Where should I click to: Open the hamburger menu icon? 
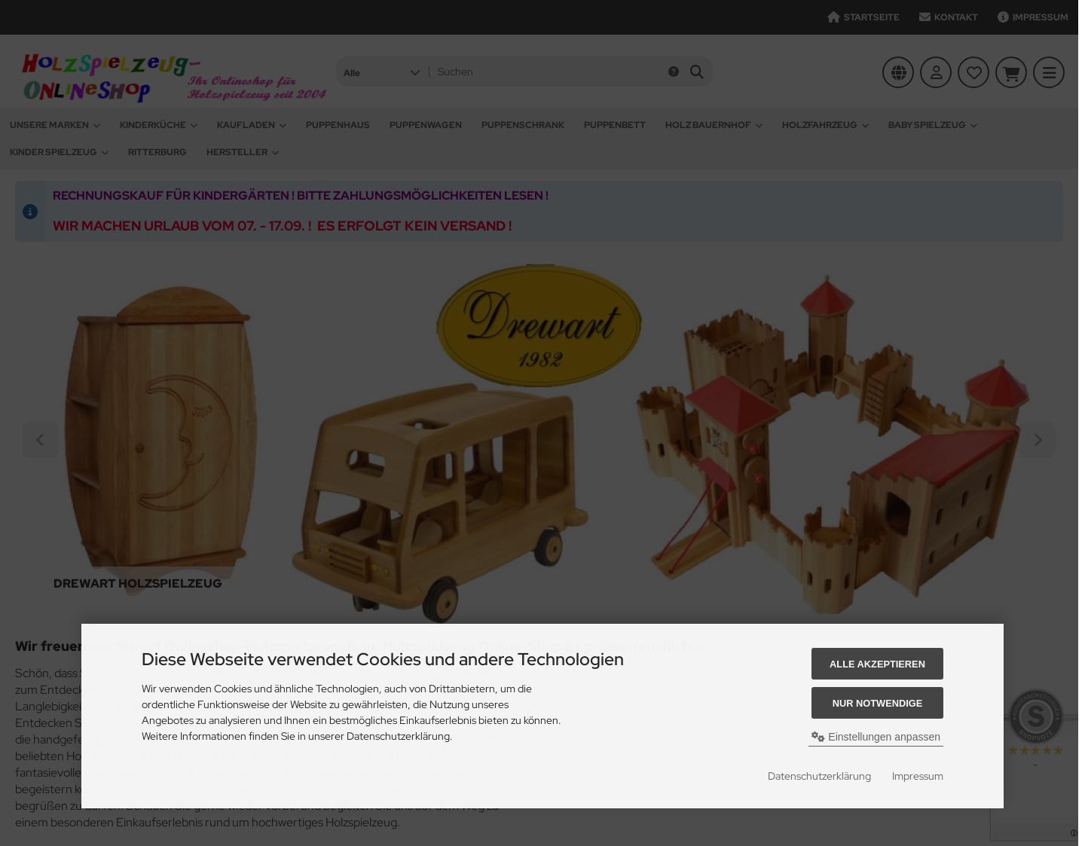[x=1049, y=72]
